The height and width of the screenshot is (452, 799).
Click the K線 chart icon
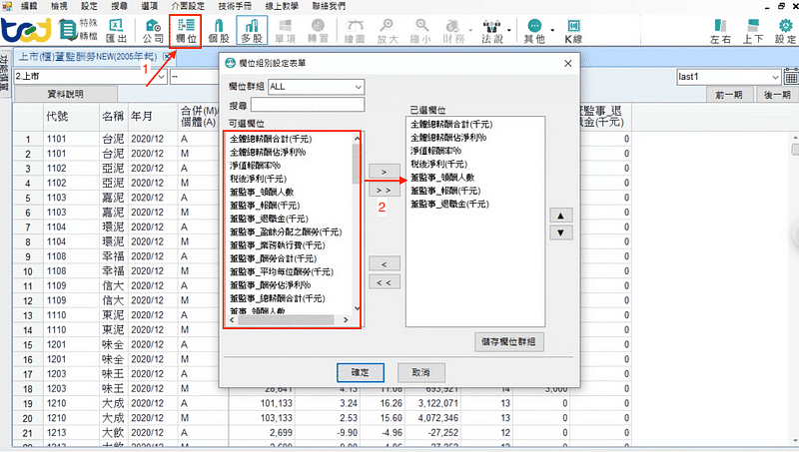[573, 29]
